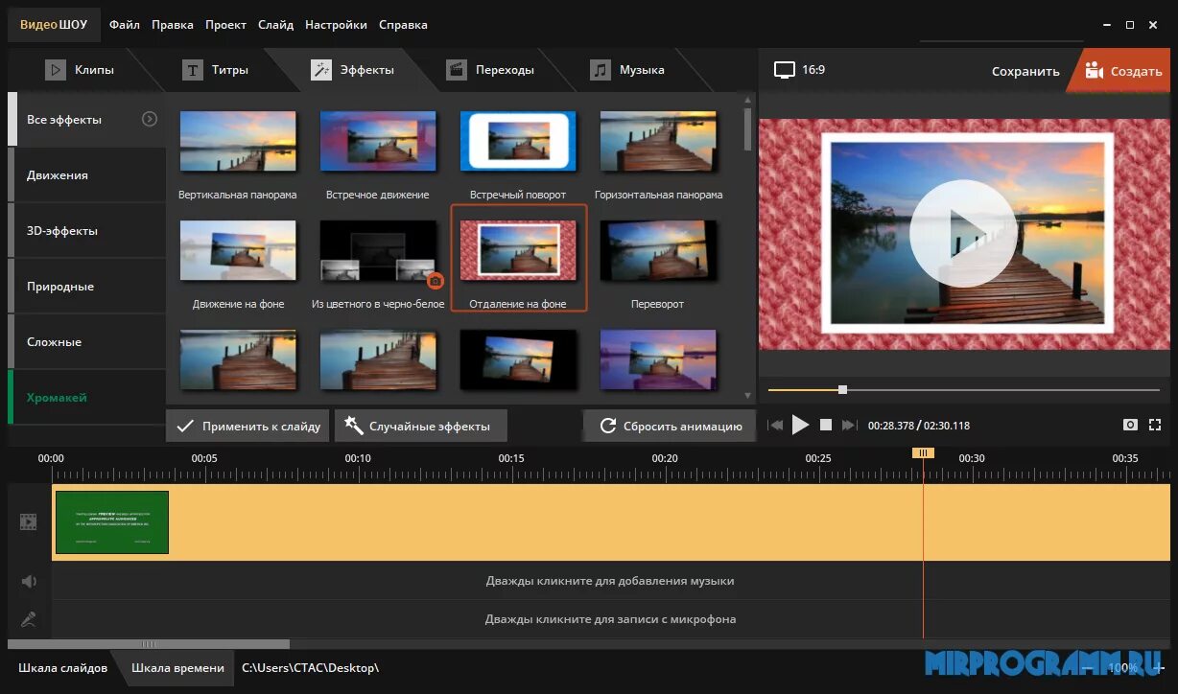
Task: Click Применить к слайду button
Action: (247, 426)
